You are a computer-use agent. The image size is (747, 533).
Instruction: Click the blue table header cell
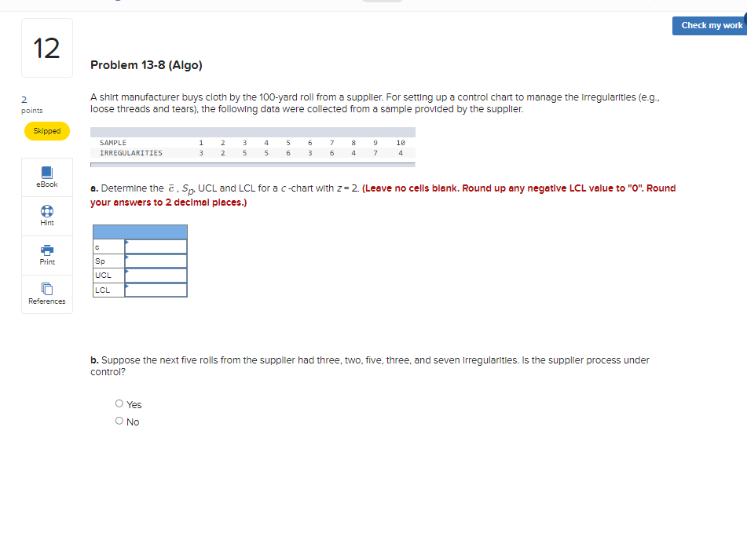click(x=140, y=231)
